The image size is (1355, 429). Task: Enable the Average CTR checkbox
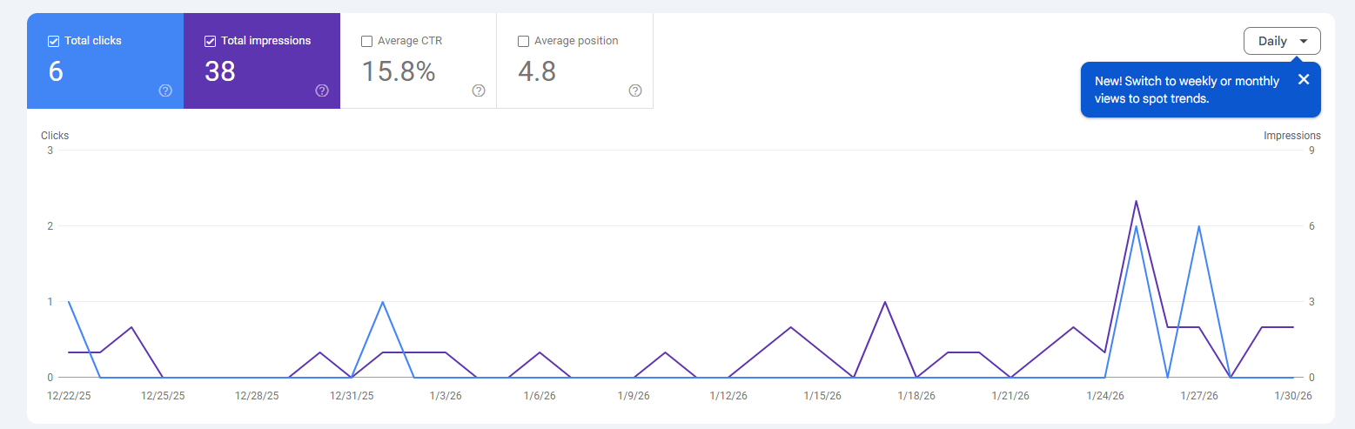tap(366, 41)
